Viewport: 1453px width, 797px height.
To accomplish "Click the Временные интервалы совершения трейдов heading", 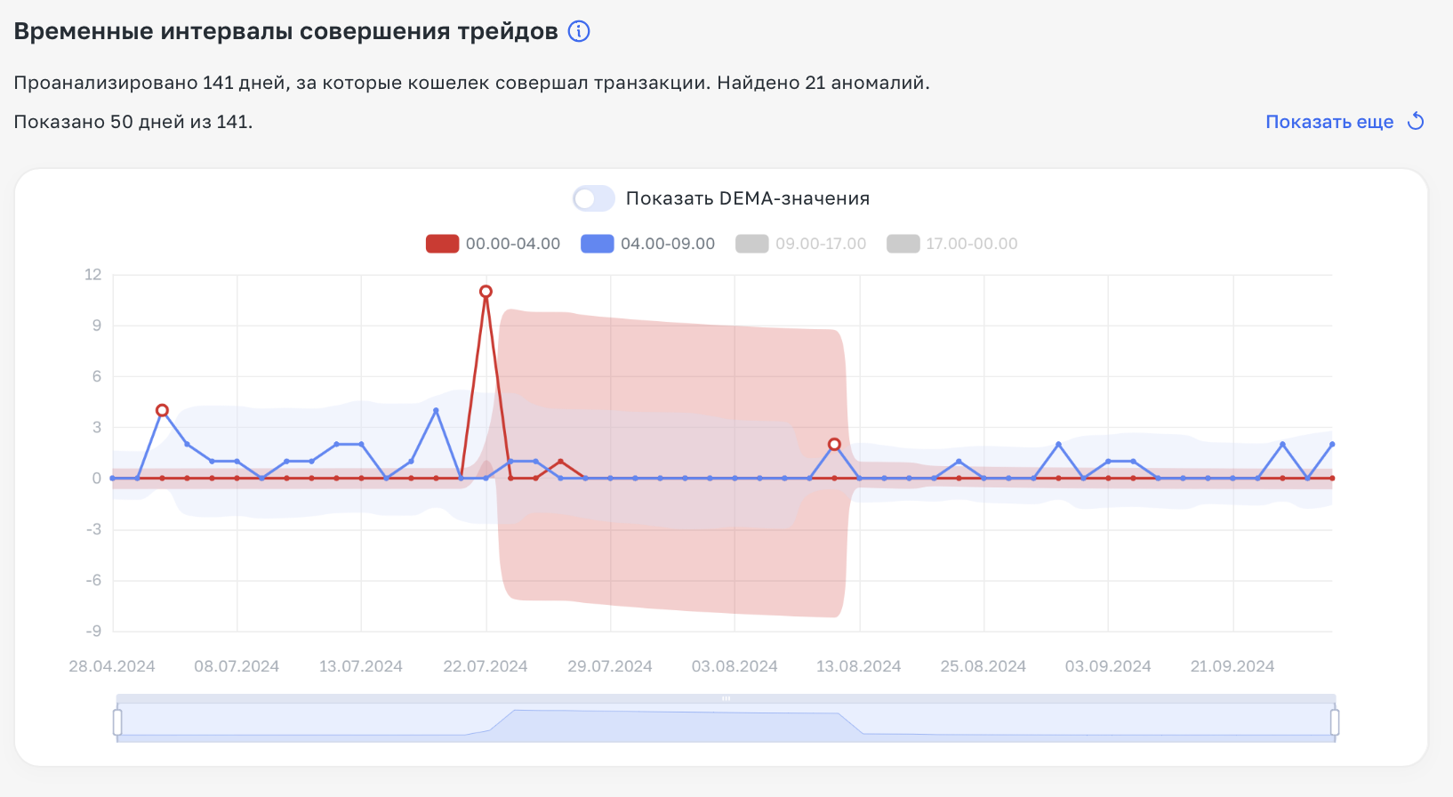I will pyautogui.click(x=286, y=31).
